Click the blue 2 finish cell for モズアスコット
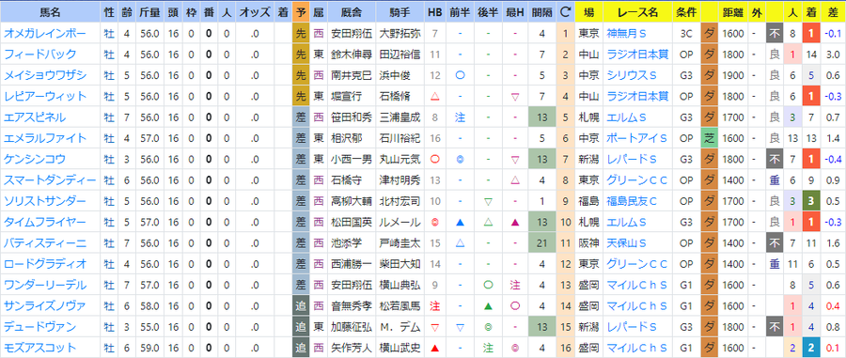Image resolution: width=846 pixels, height=358 pixels. (x=811, y=348)
